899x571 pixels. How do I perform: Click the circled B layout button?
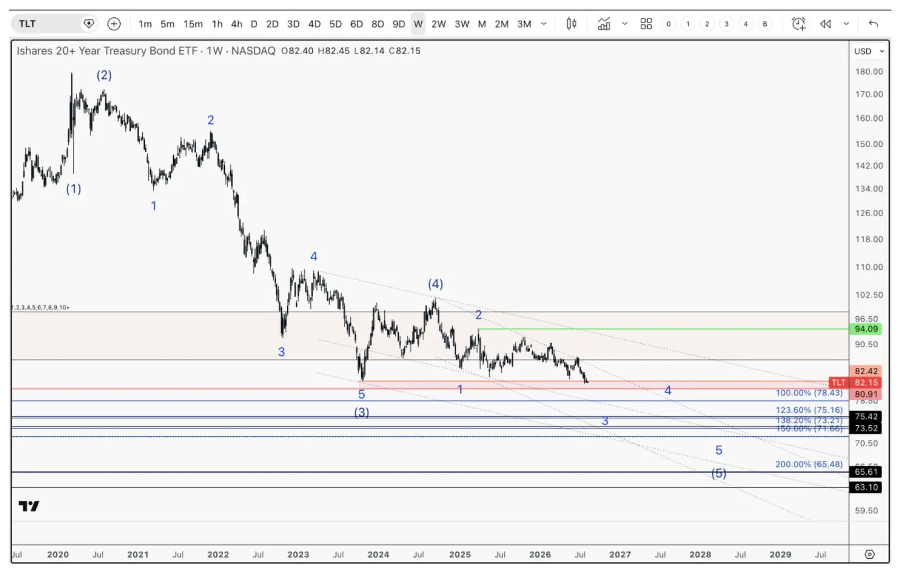765,24
